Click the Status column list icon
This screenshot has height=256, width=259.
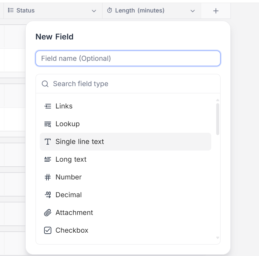click(11, 11)
